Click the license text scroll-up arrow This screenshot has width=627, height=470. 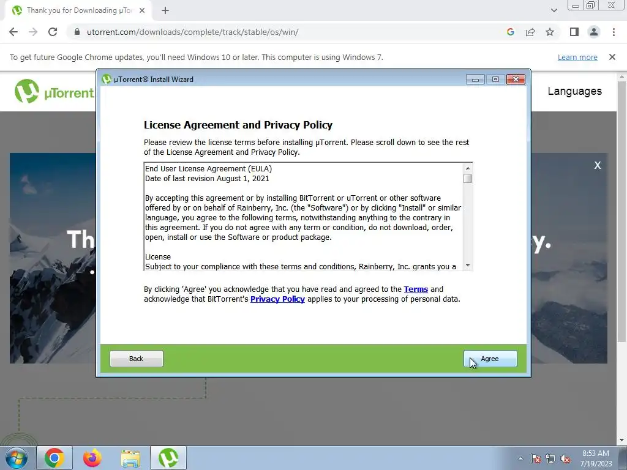pyautogui.click(x=467, y=168)
